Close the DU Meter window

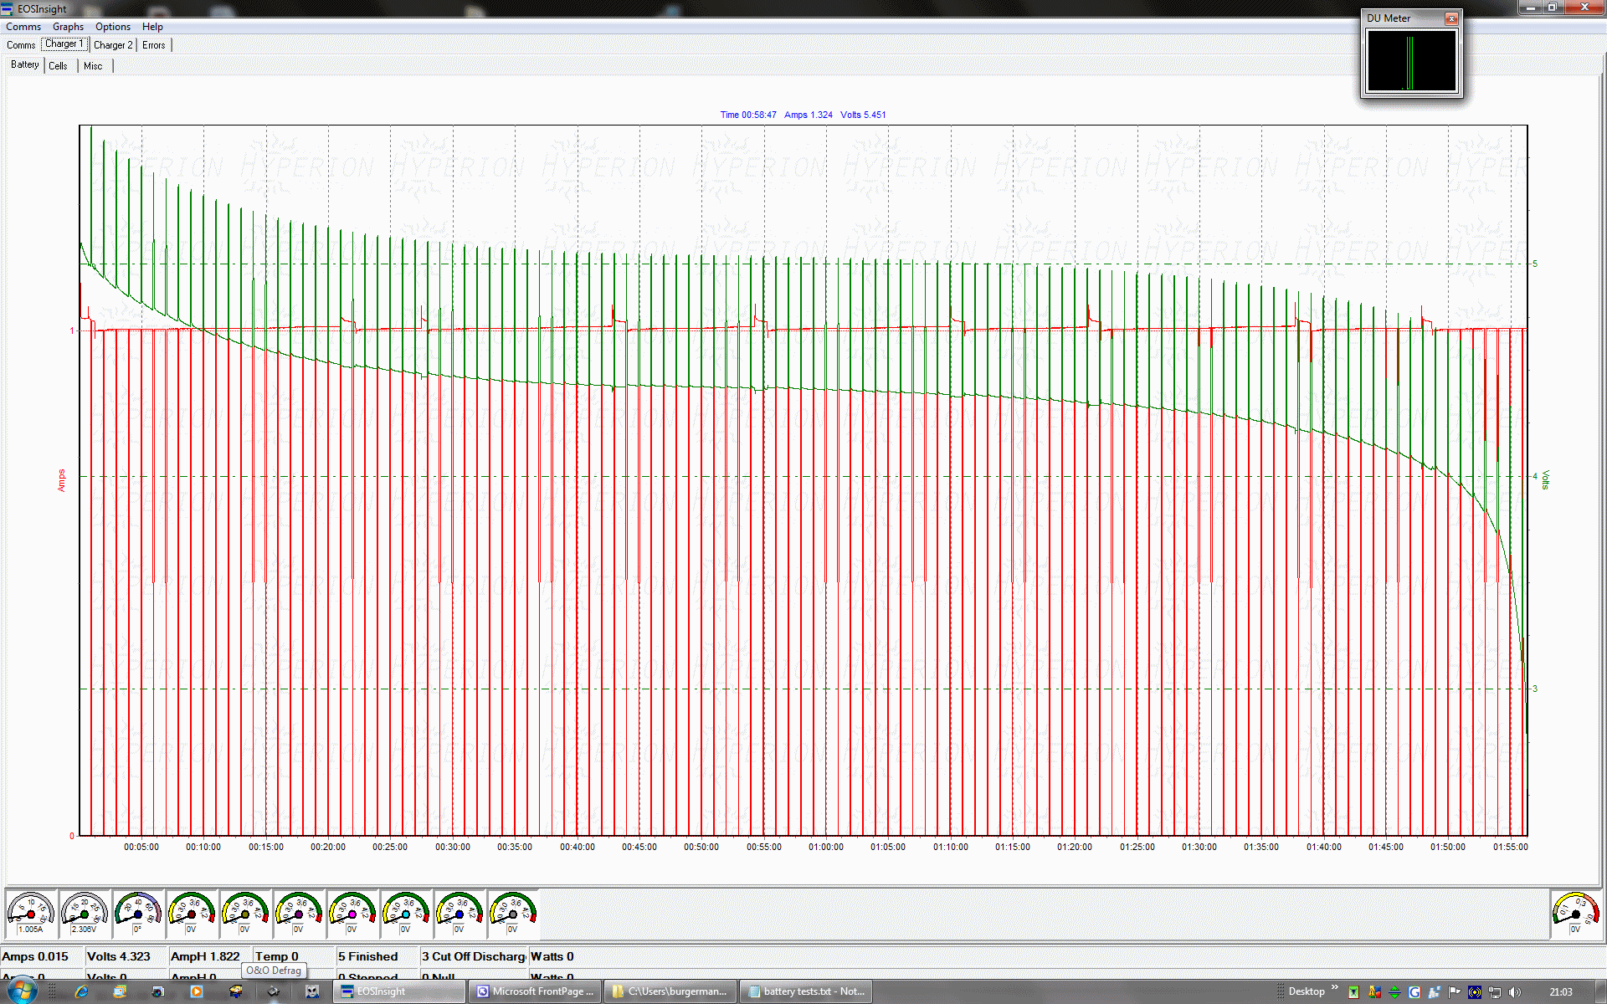pyautogui.click(x=1452, y=18)
